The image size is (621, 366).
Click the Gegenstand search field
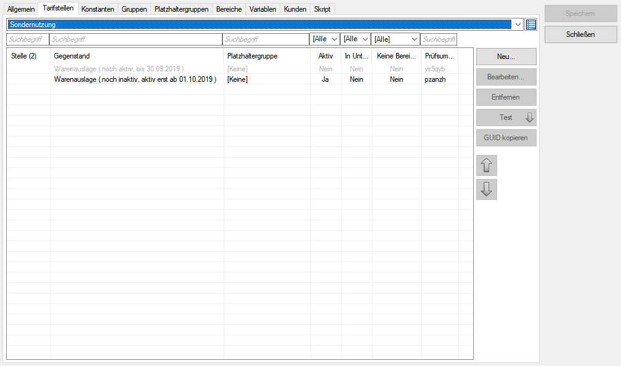(136, 39)
